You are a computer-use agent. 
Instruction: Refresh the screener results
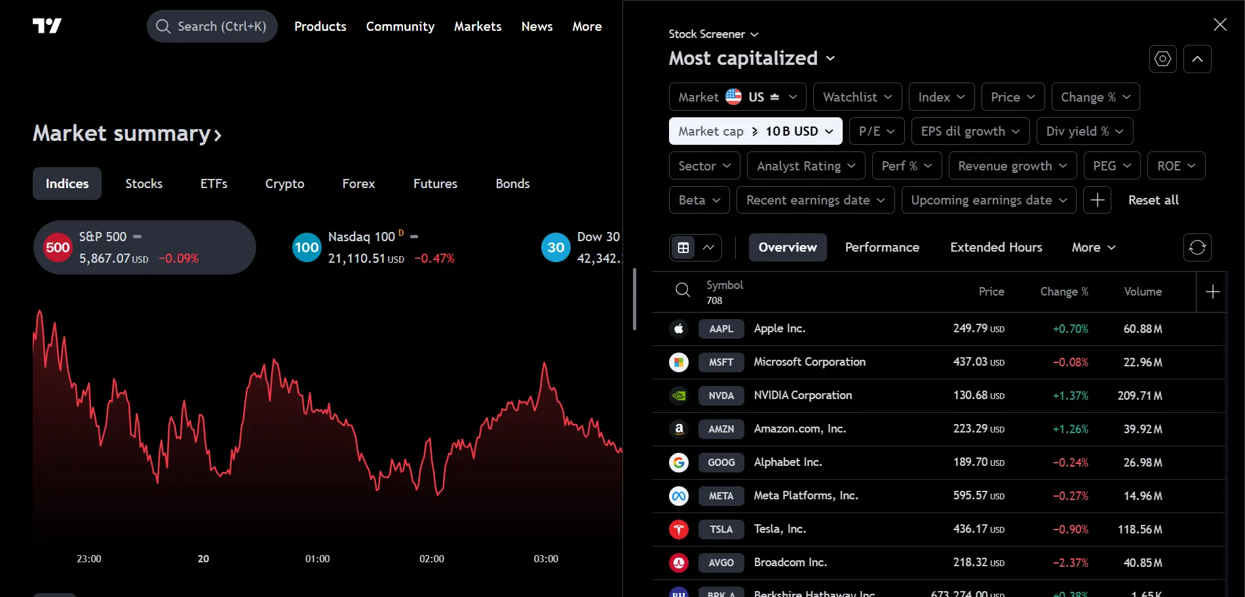pos(1197,248)
